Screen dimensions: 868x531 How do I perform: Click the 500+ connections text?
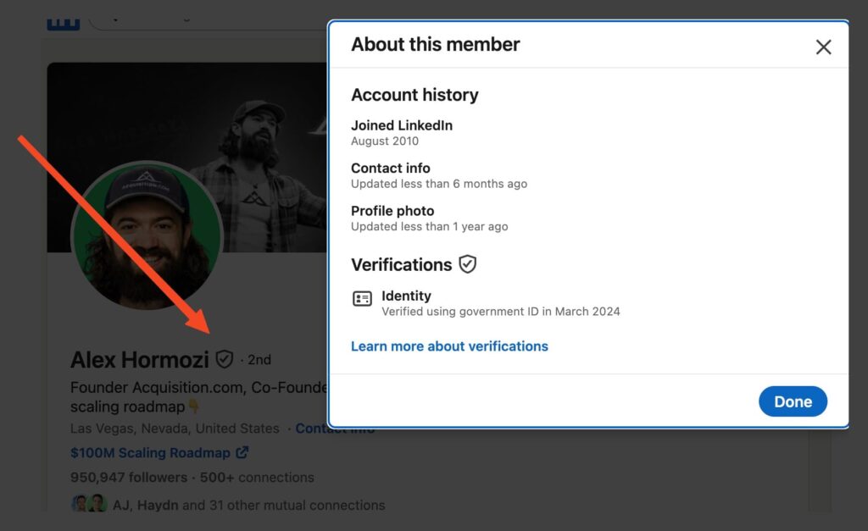[257, 478]
